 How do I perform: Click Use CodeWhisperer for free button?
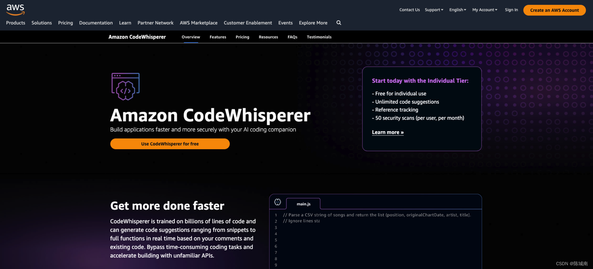[170, 144]
